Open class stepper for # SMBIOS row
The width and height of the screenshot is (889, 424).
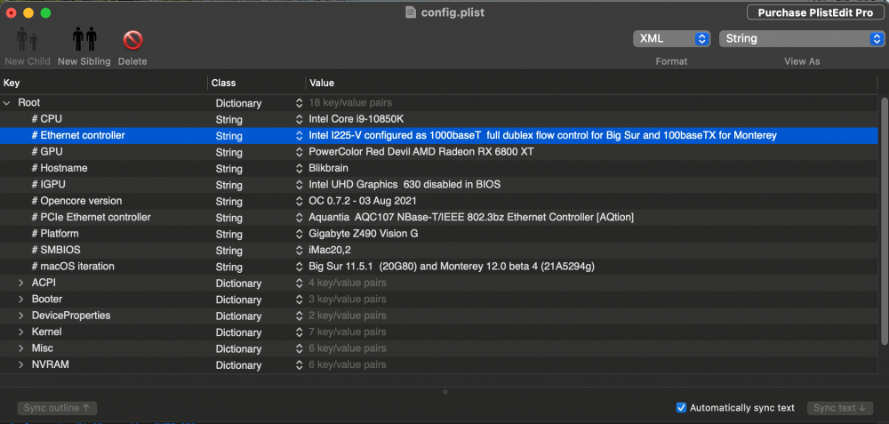(x=300, y=251)
